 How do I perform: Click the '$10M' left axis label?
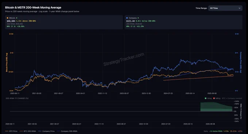pos(11,34)
